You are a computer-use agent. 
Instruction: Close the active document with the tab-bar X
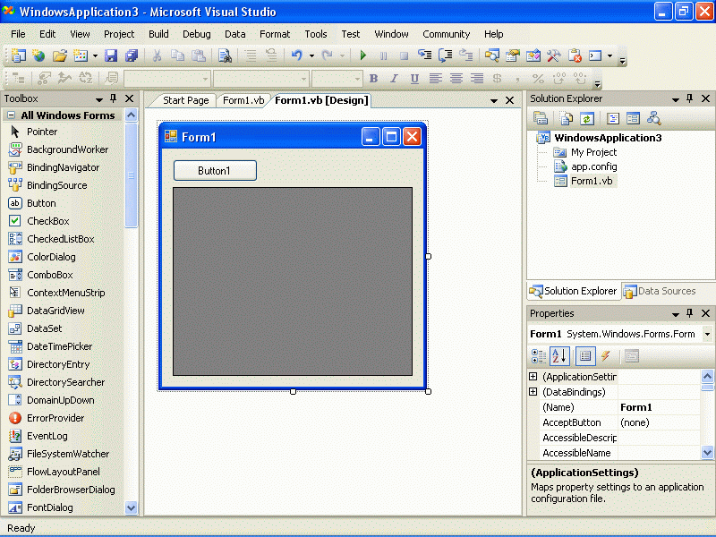click(509, 100)
